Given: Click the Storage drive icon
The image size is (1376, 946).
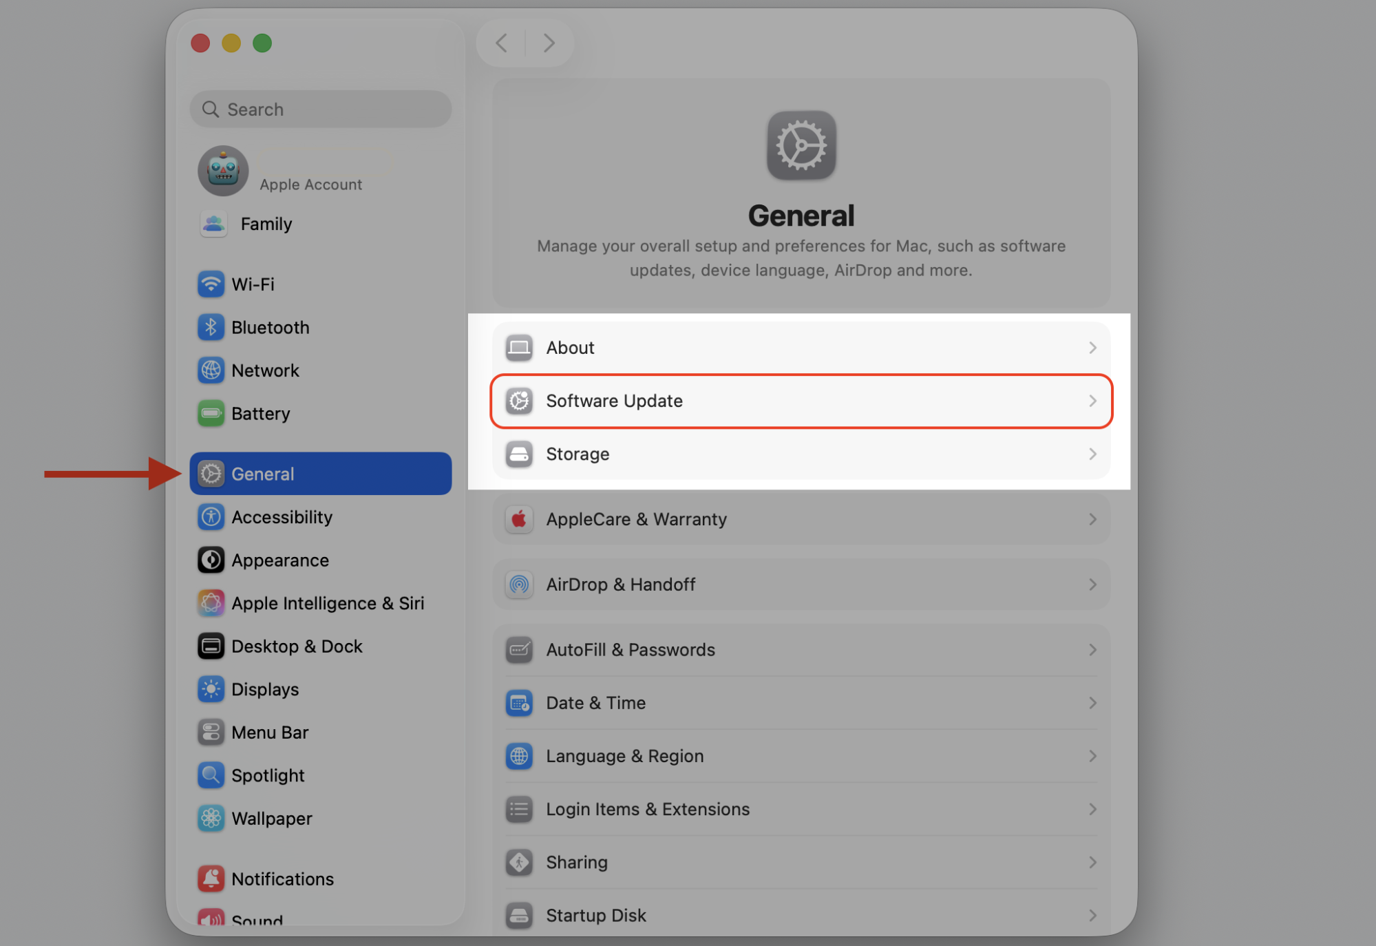Looking at the screenshot, I should pos(519,454).
